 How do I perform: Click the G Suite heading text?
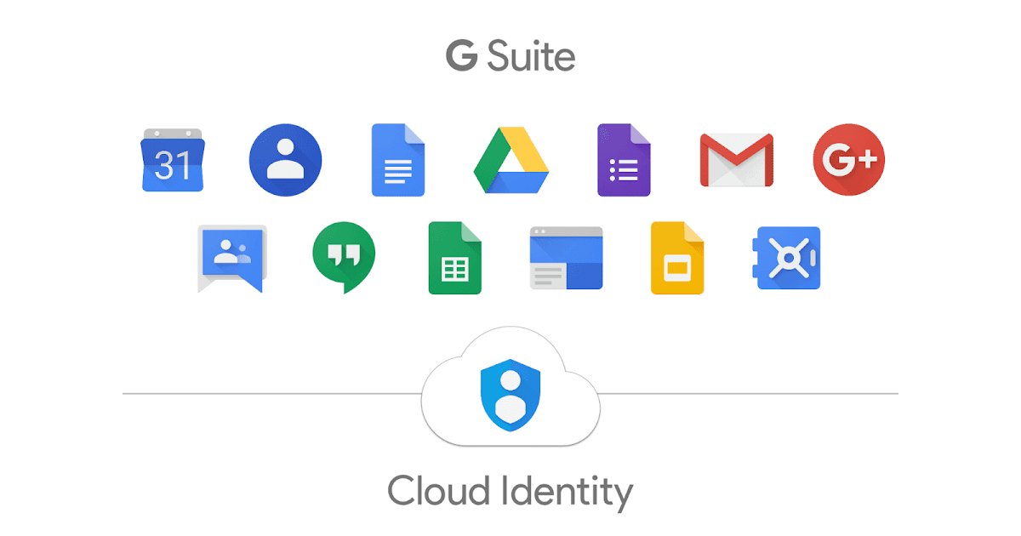click(510, 54)
